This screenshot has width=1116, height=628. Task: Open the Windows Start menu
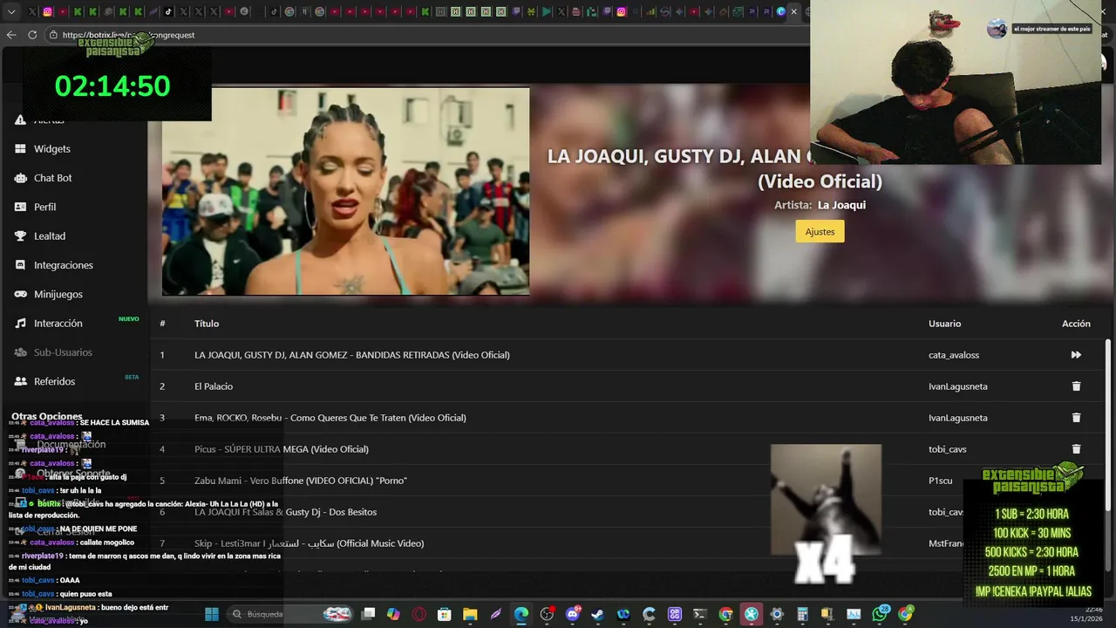click(211, 614)
